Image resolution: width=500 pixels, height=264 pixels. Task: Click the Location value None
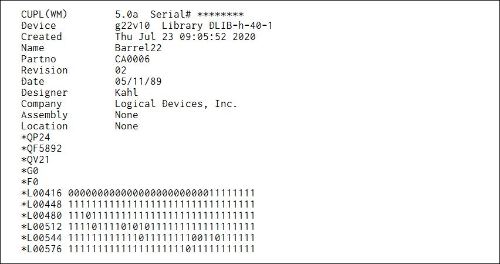point(126,126)
